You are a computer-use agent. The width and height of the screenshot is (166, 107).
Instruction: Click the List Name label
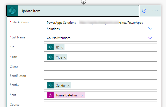(18, 37)
